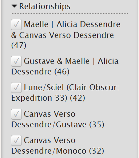Check the Gustave & Maelle checkbox
The width and height of the screenshot is (139, 158).
click(x=16, y=61)
